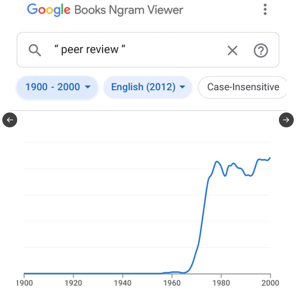Click the Books Ngram Viewer title
Image resolution: width=297 pixels, height=290 pixels.
129,10
